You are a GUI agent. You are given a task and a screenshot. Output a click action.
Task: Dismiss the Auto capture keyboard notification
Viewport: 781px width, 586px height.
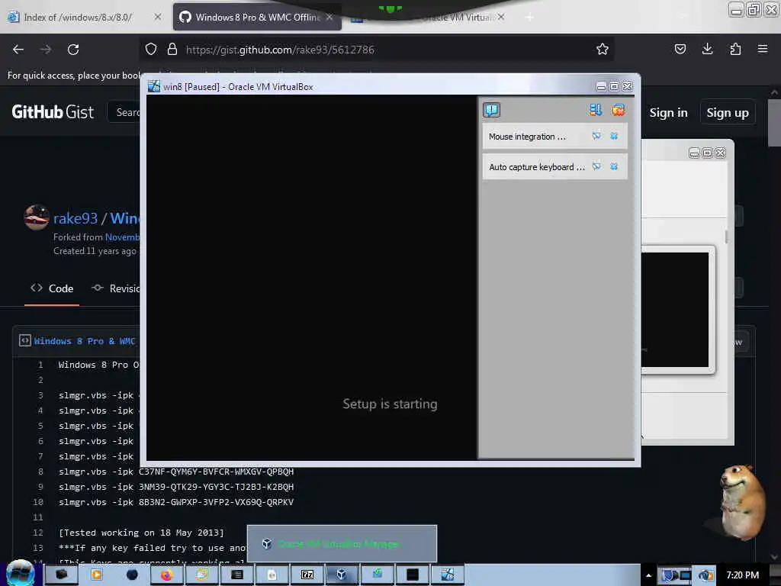(x=614, y=166)
